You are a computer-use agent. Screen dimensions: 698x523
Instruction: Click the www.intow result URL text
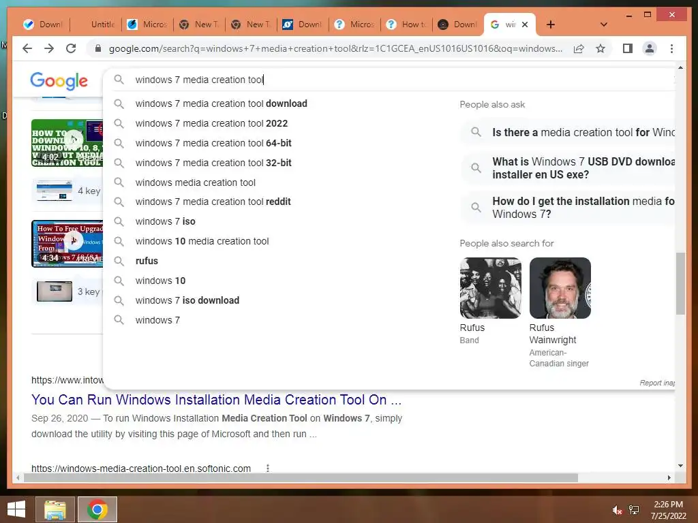point(67,380)
